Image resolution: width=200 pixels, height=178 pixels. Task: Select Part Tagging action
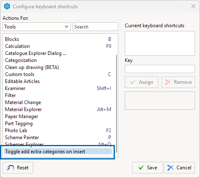click(58, 123)
